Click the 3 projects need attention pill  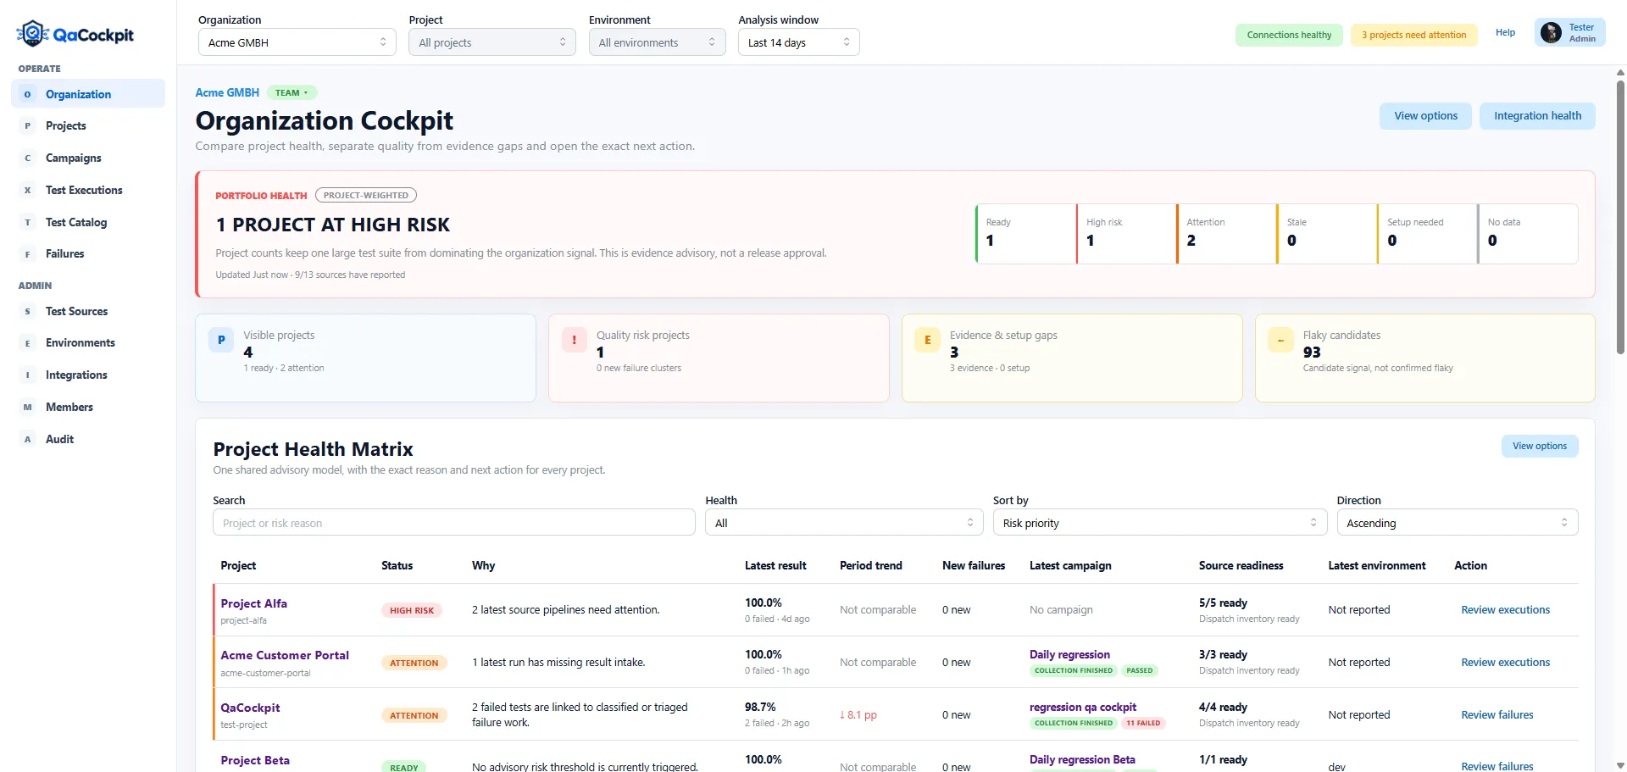point(1413,35)
